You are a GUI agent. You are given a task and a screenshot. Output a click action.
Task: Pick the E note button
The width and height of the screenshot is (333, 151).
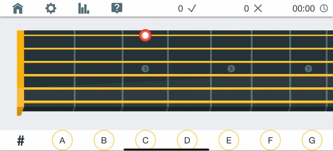pos(229,140)
